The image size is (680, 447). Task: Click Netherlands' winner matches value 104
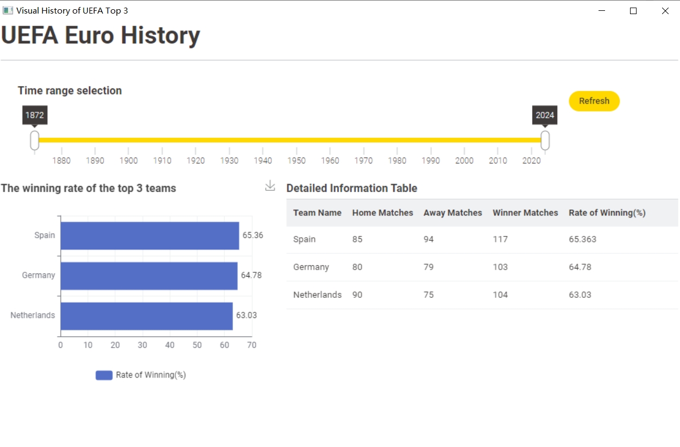(500, 295)
